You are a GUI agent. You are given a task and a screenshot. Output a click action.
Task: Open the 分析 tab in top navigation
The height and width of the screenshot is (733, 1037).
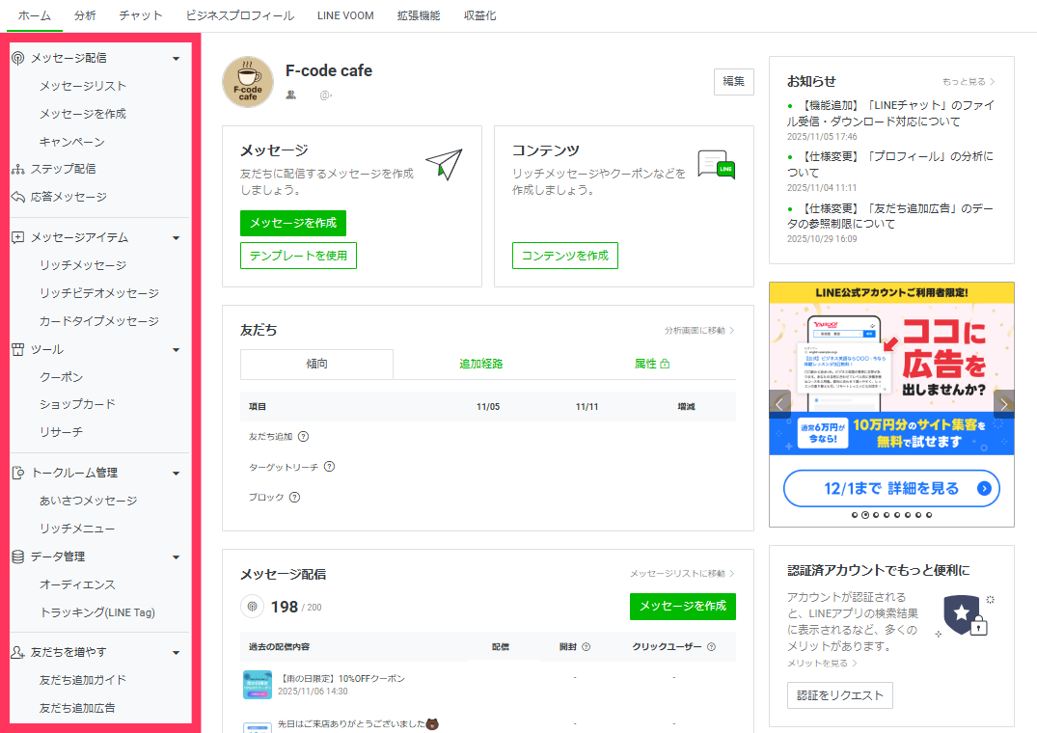tap(85, 15)
